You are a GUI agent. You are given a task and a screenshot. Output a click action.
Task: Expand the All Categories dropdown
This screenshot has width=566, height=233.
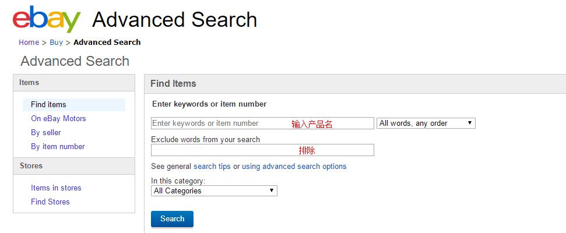[214, 191]
